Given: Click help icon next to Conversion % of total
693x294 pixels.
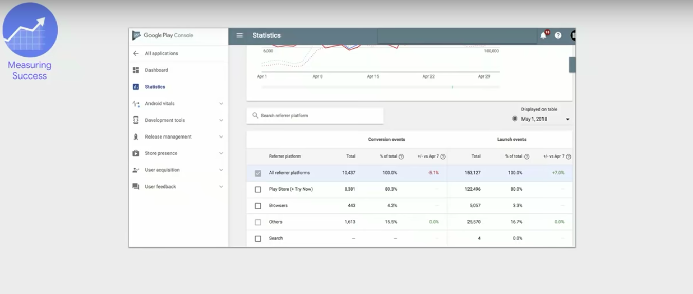Looking at the screenshot, I should click(x=401, y=156).
